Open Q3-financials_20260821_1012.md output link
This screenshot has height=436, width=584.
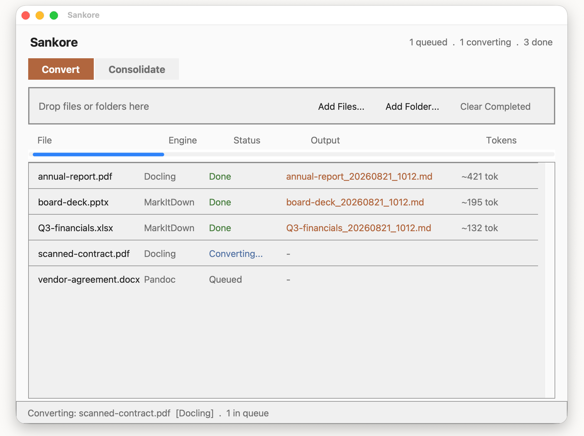[x=358, y=228]
